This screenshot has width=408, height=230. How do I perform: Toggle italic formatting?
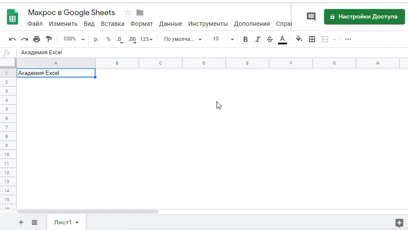tap(257, 39)
